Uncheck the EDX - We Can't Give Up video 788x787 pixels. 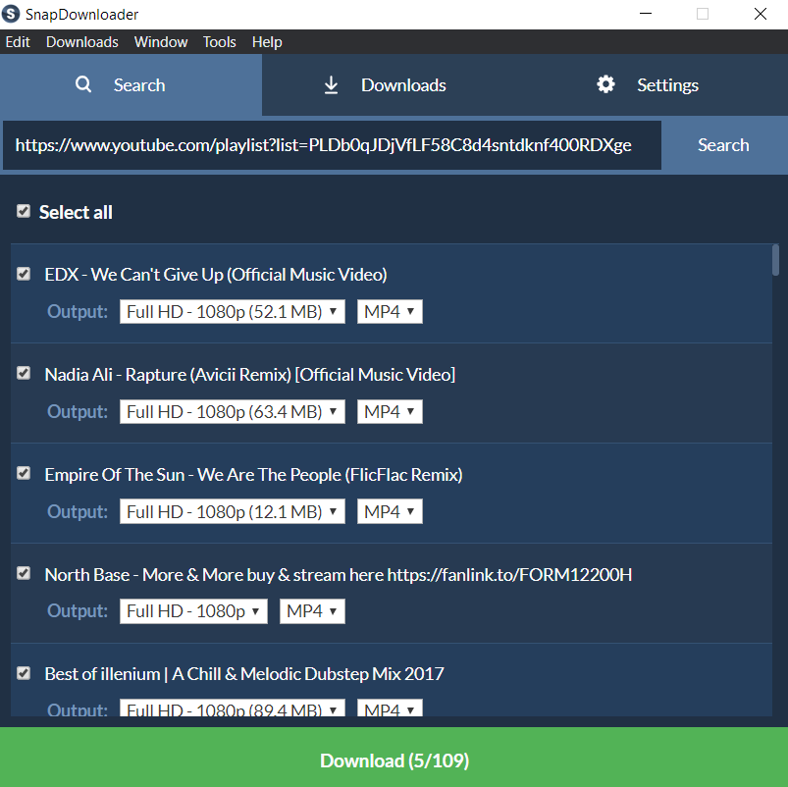pyautogui.click(x=24, y=275)
